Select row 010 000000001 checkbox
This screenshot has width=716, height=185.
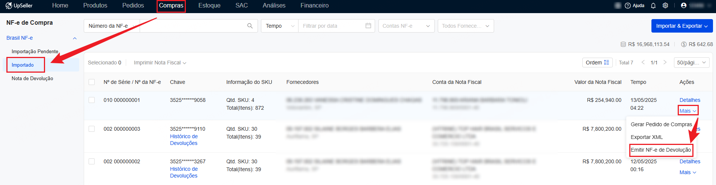click(x=92, y=100)
